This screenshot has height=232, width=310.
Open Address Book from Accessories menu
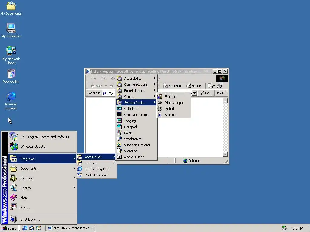coord(137,157)
